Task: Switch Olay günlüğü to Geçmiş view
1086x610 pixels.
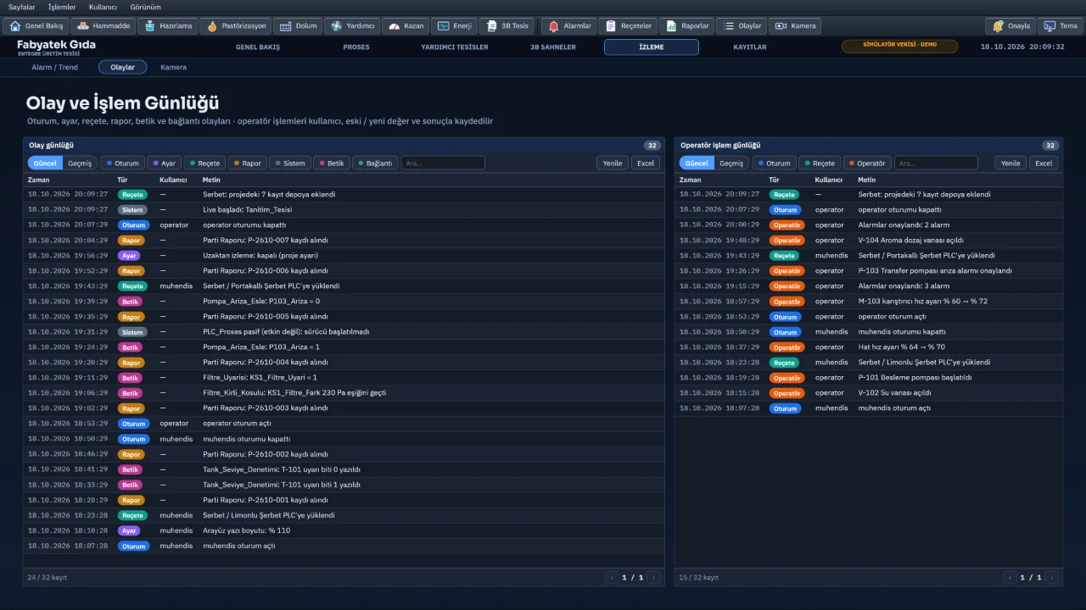Action: click(x=80, y=164)
